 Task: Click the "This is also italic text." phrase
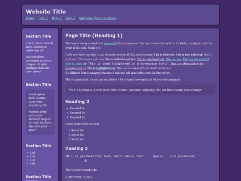pos(91,59)
